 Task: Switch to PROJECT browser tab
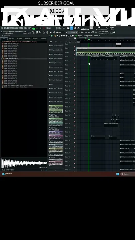(x=12, y=39)
